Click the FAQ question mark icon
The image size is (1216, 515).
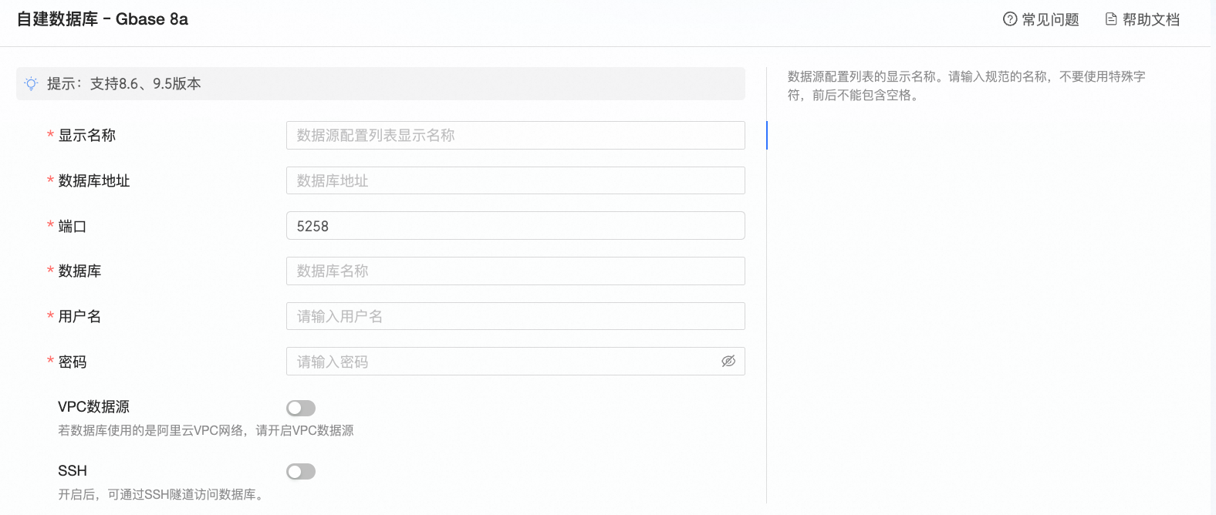click(x=1009, y=19)
